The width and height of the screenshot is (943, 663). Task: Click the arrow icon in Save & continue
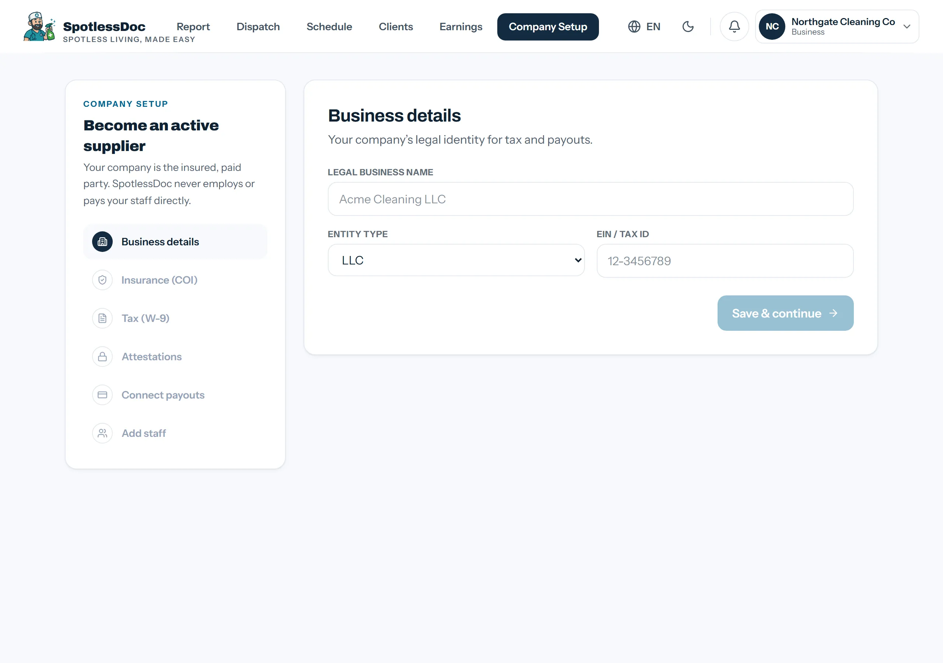click(833, 313)
